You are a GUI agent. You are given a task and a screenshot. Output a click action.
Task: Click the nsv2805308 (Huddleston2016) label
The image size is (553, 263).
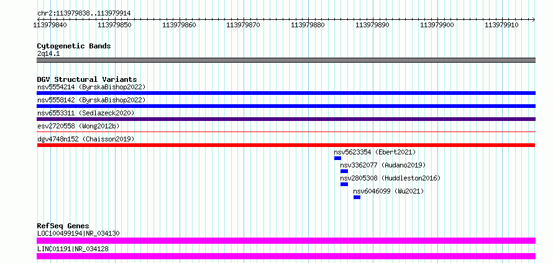[x=390, y=178]
